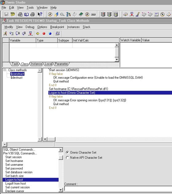Open the Edit menu
This screenshot has width=172, height=194.
(x=12, y=8)
